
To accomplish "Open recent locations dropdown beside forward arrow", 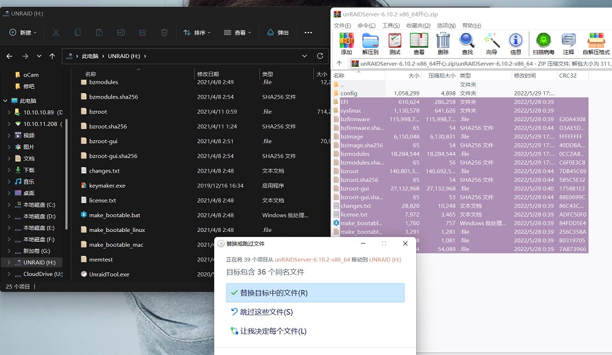I will [x=39, y=56].
